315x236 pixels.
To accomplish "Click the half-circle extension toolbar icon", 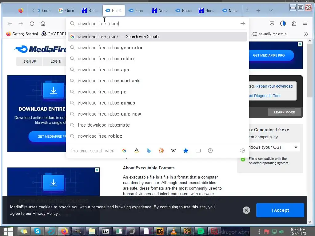I will point(283,23).
